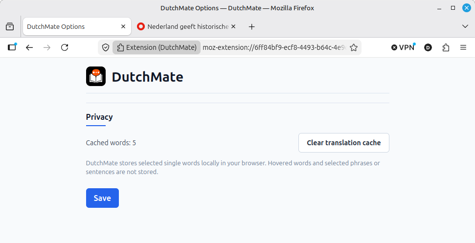Bookmark this page with star
Screen dimensions: 475x243
(x=354, y=47)
